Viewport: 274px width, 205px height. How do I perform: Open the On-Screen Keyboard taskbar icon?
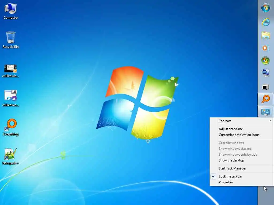tap(266, 73)
